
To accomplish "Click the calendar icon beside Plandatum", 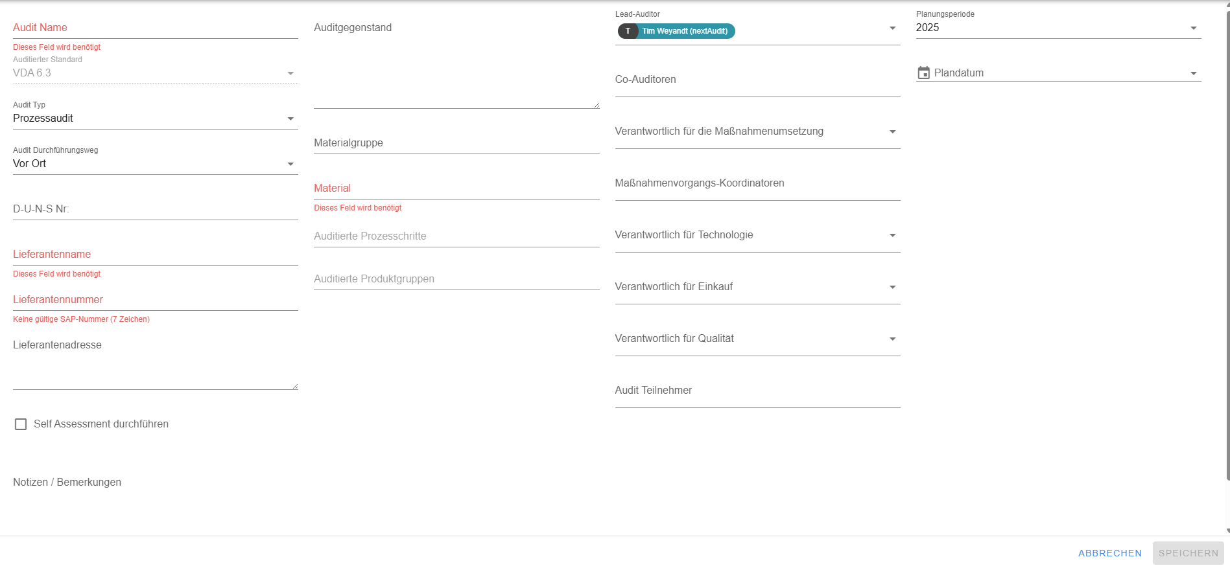I will [923, 73].
